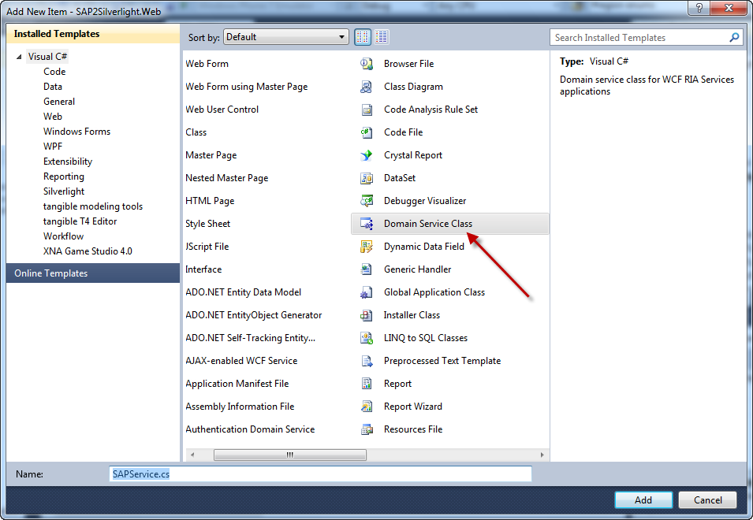Open the Code template category
The width and height of the screenshot is (753, 520).
(54, 72)
